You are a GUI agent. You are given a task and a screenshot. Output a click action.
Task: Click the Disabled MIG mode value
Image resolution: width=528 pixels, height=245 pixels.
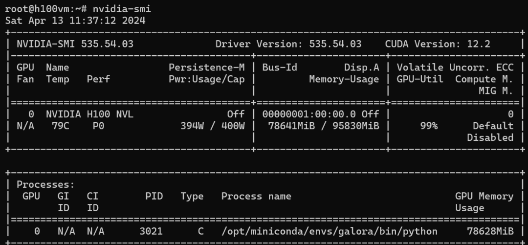tap(490, 137)
